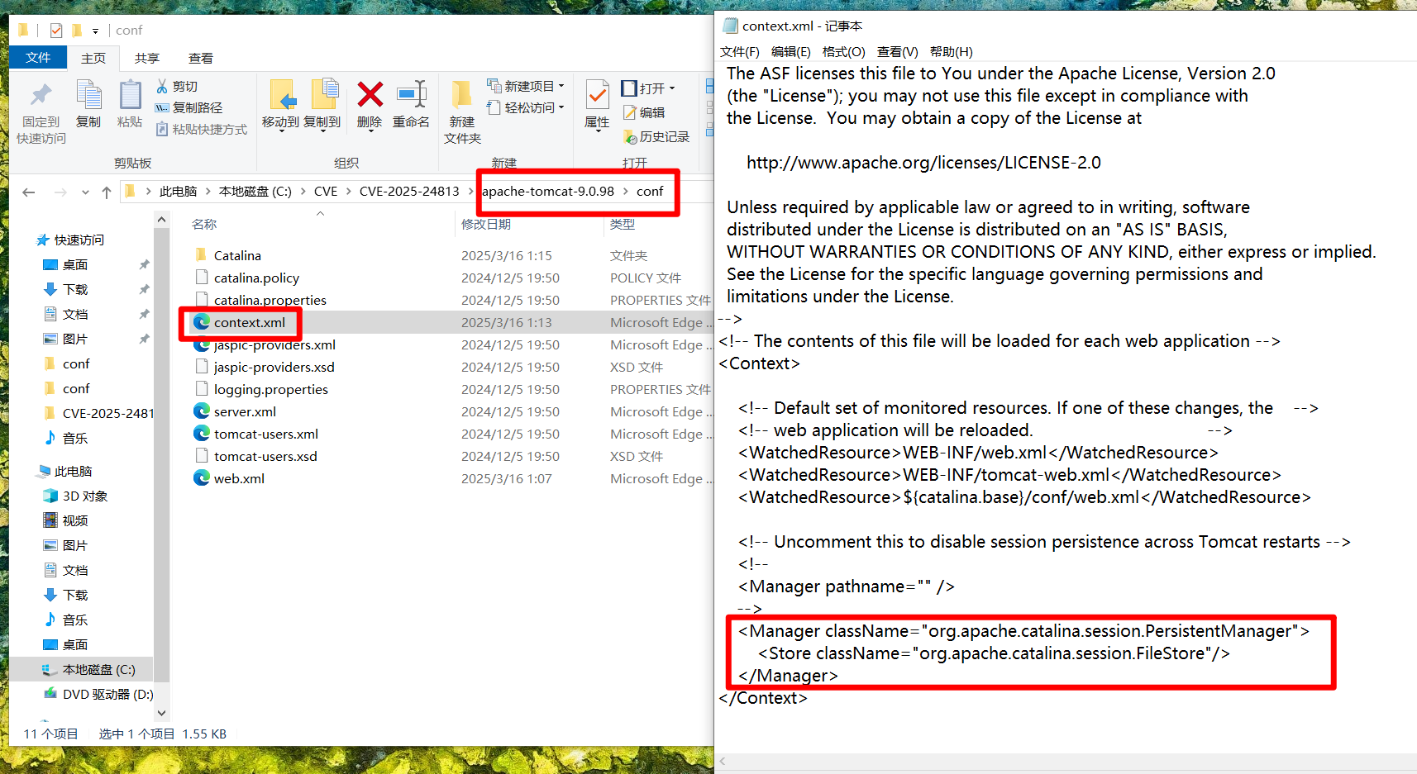Click the Rename (重命名) ribbon icon
Screen dimensions: 1417x774
[x=411, y=96]
